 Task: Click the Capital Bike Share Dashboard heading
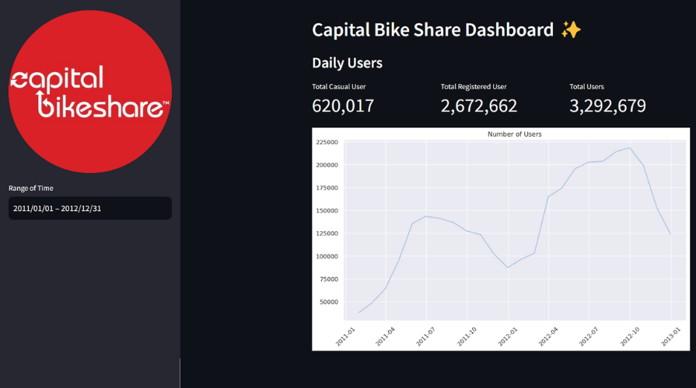433,30
